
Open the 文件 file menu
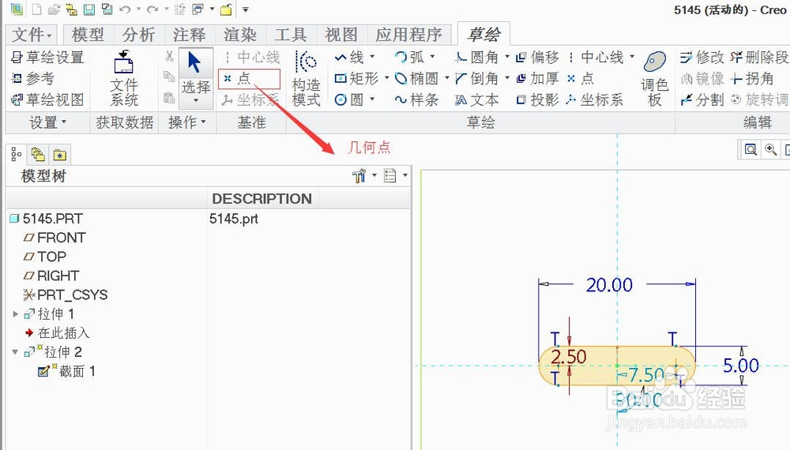click(x=32, y=35)
